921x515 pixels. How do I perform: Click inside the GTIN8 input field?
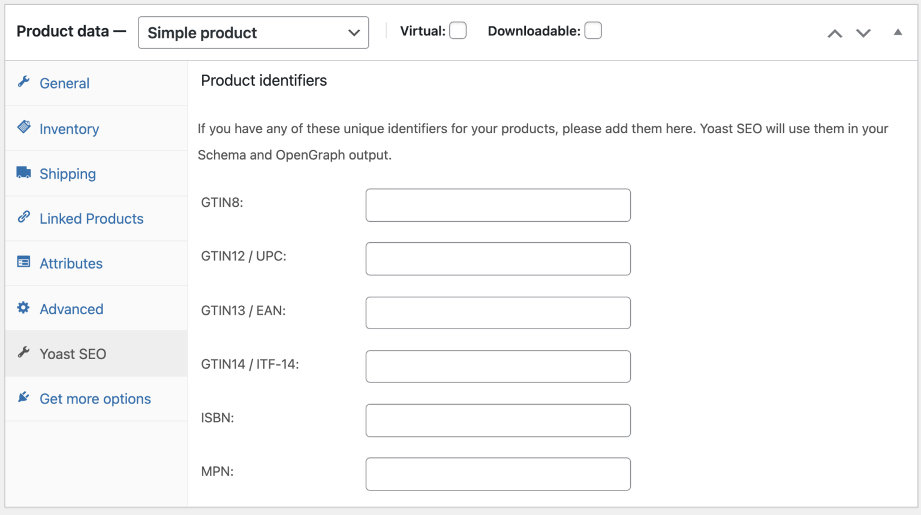click(x=498, y=204)
